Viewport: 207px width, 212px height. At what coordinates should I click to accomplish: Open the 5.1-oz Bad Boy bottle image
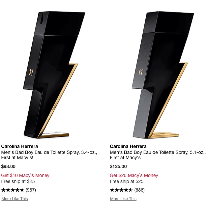point(163,75)
